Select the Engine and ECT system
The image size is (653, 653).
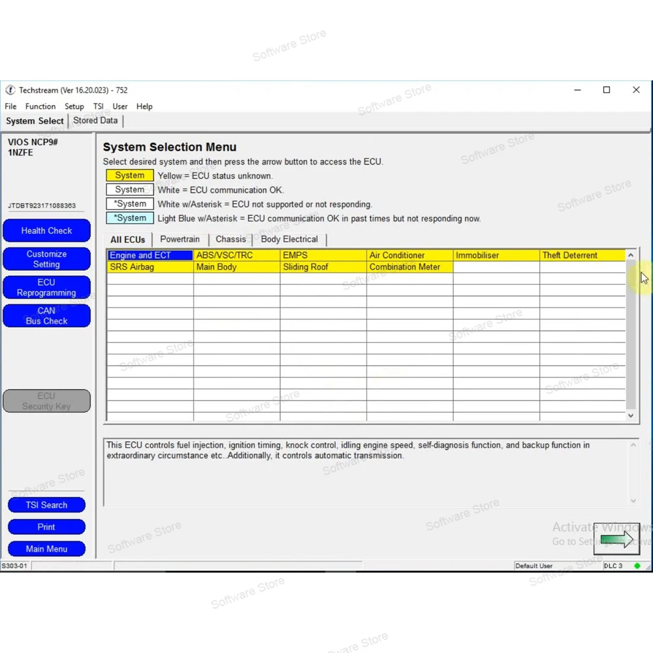tap(150, 255)
